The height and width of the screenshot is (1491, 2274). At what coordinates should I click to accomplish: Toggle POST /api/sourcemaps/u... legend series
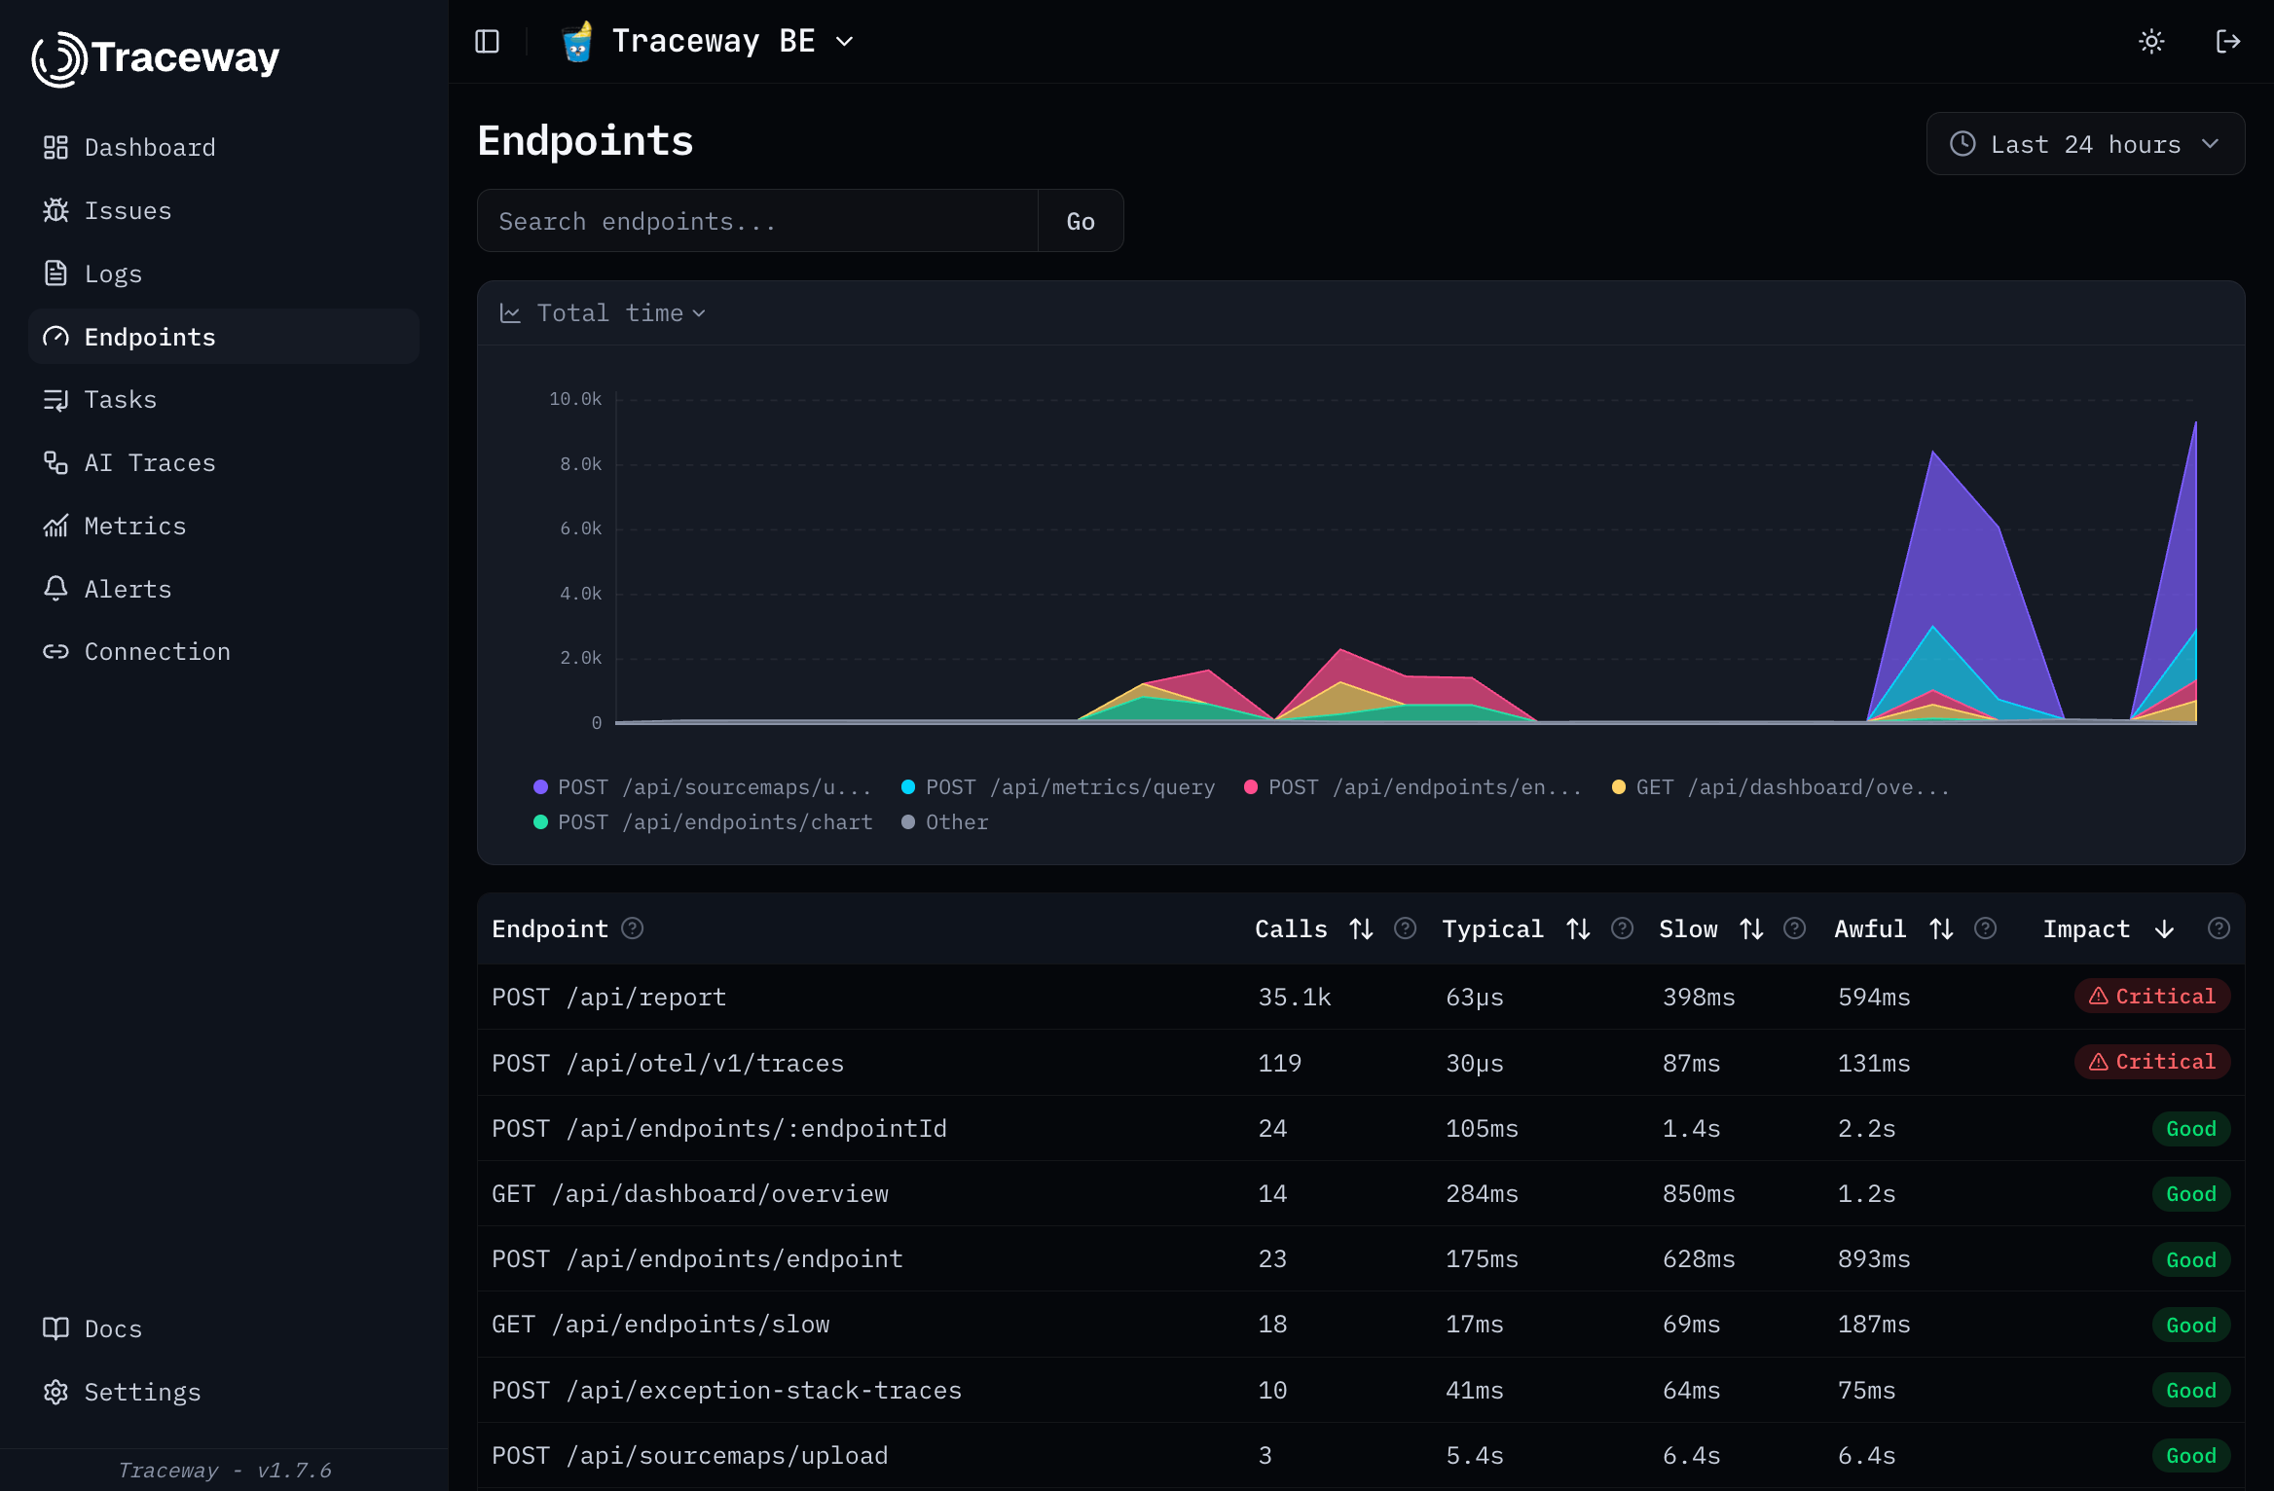[703, 787]
